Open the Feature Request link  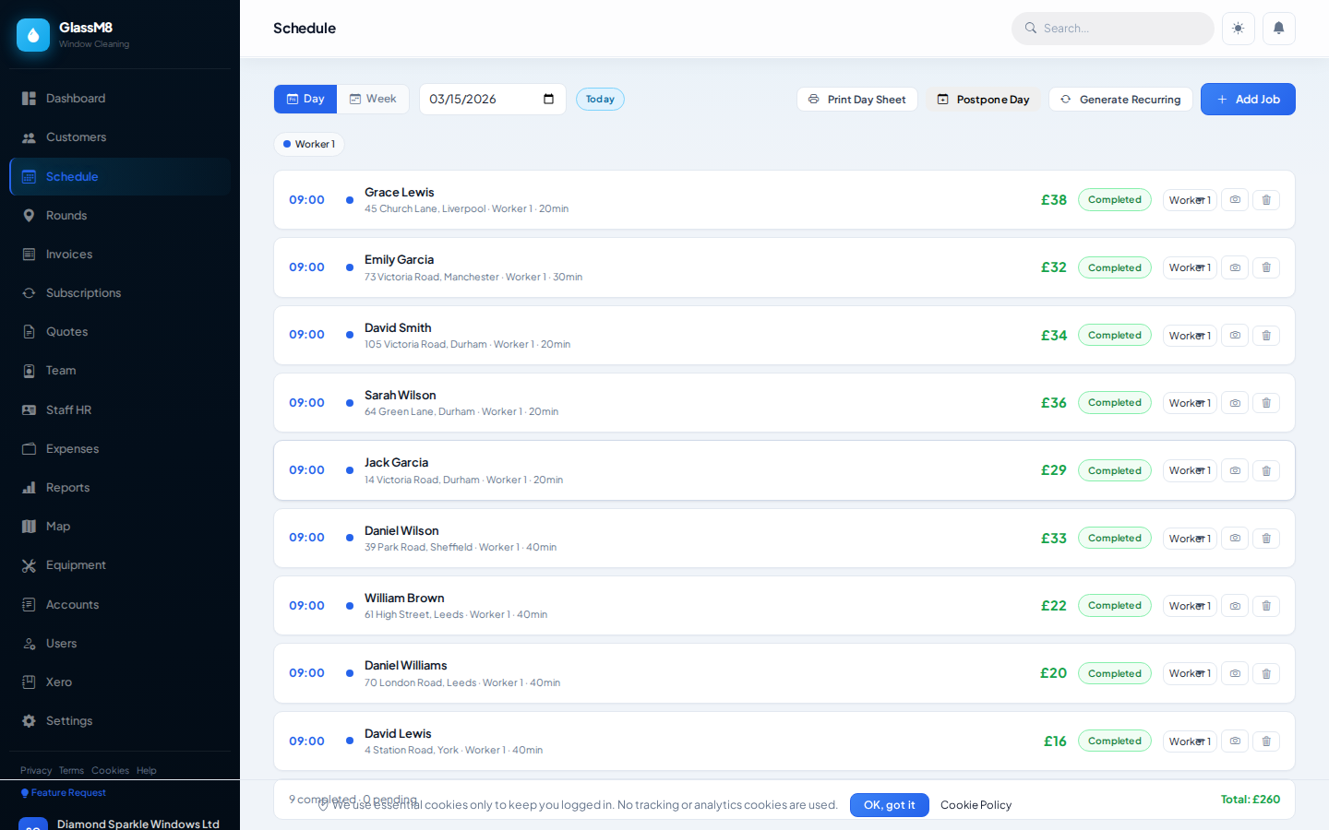pos(64,793)
